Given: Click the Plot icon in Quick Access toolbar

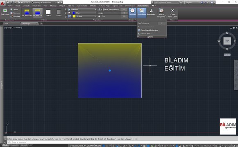Looking at the screenshot, I should click(18, 2).
